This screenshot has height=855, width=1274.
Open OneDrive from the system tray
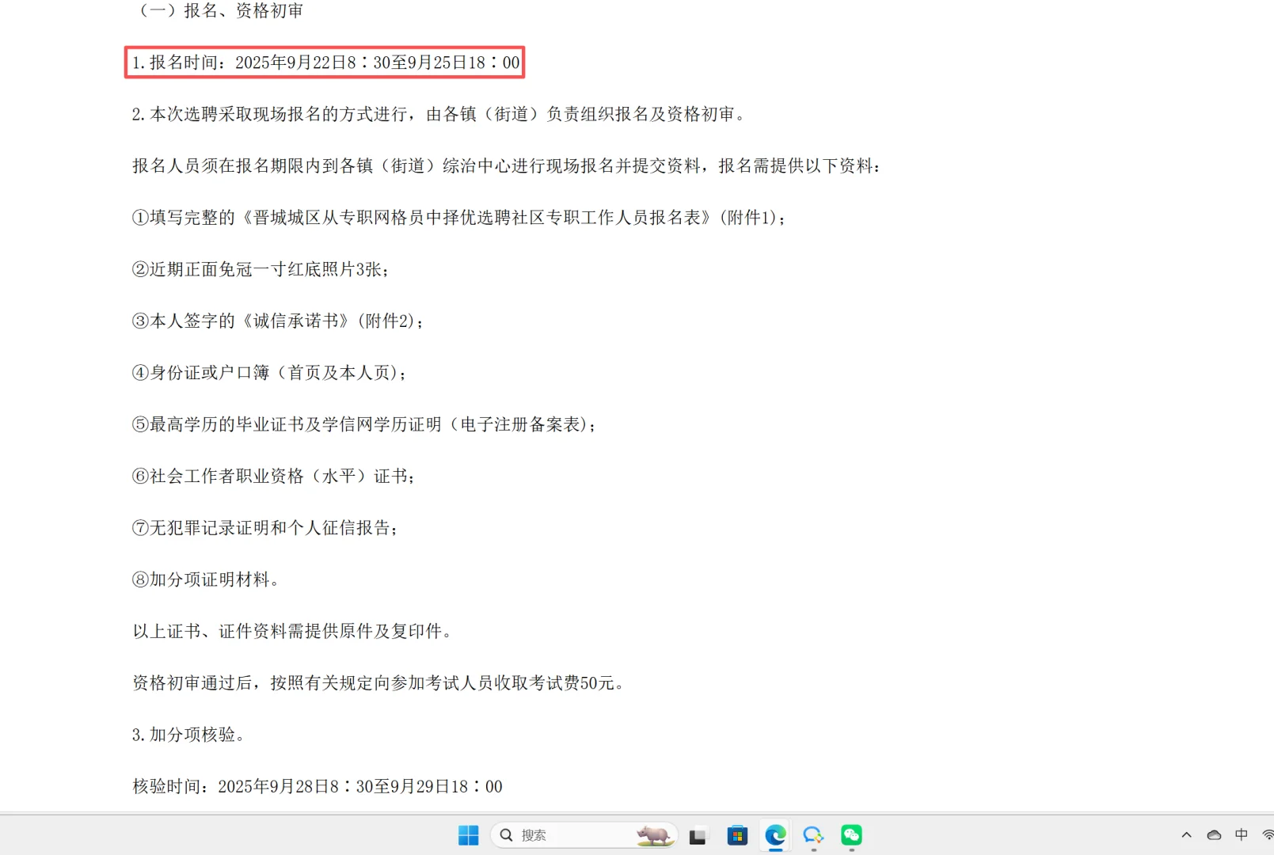pyautogui.click(x=1214, y=835)
